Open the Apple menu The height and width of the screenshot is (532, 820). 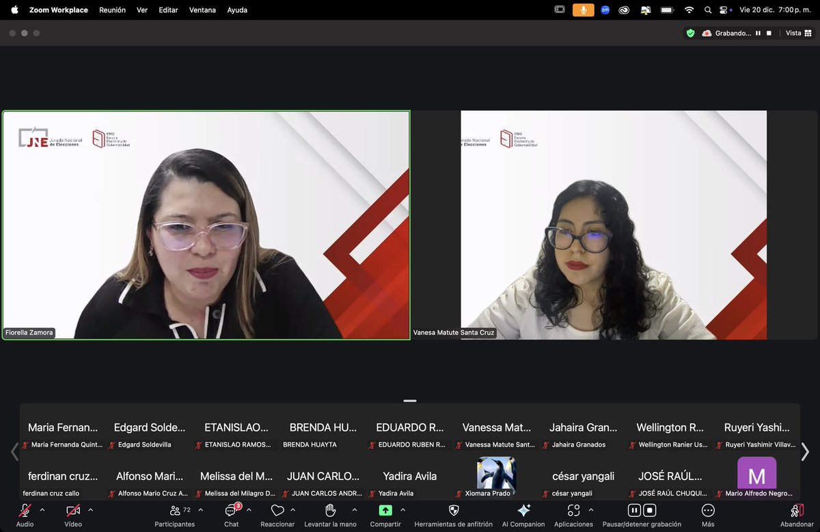(14, 10)
